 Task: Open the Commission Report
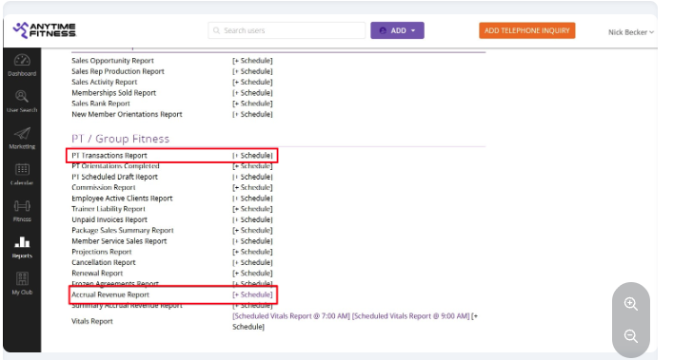click(x=103, y=187)
